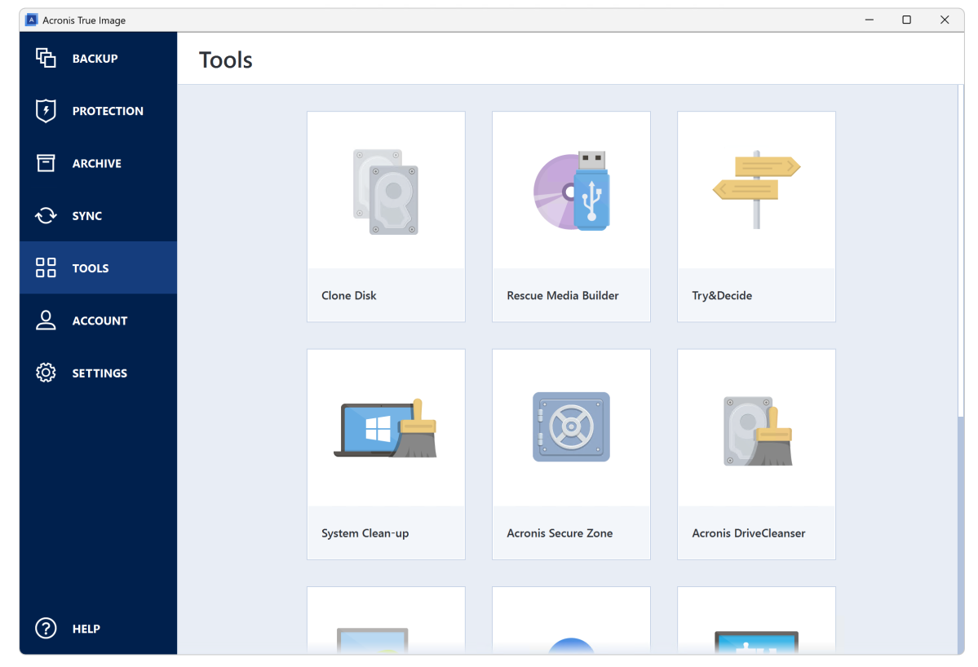Open the Backup section icon
This screenshot has width=978, height=667.
pos(46,58)
